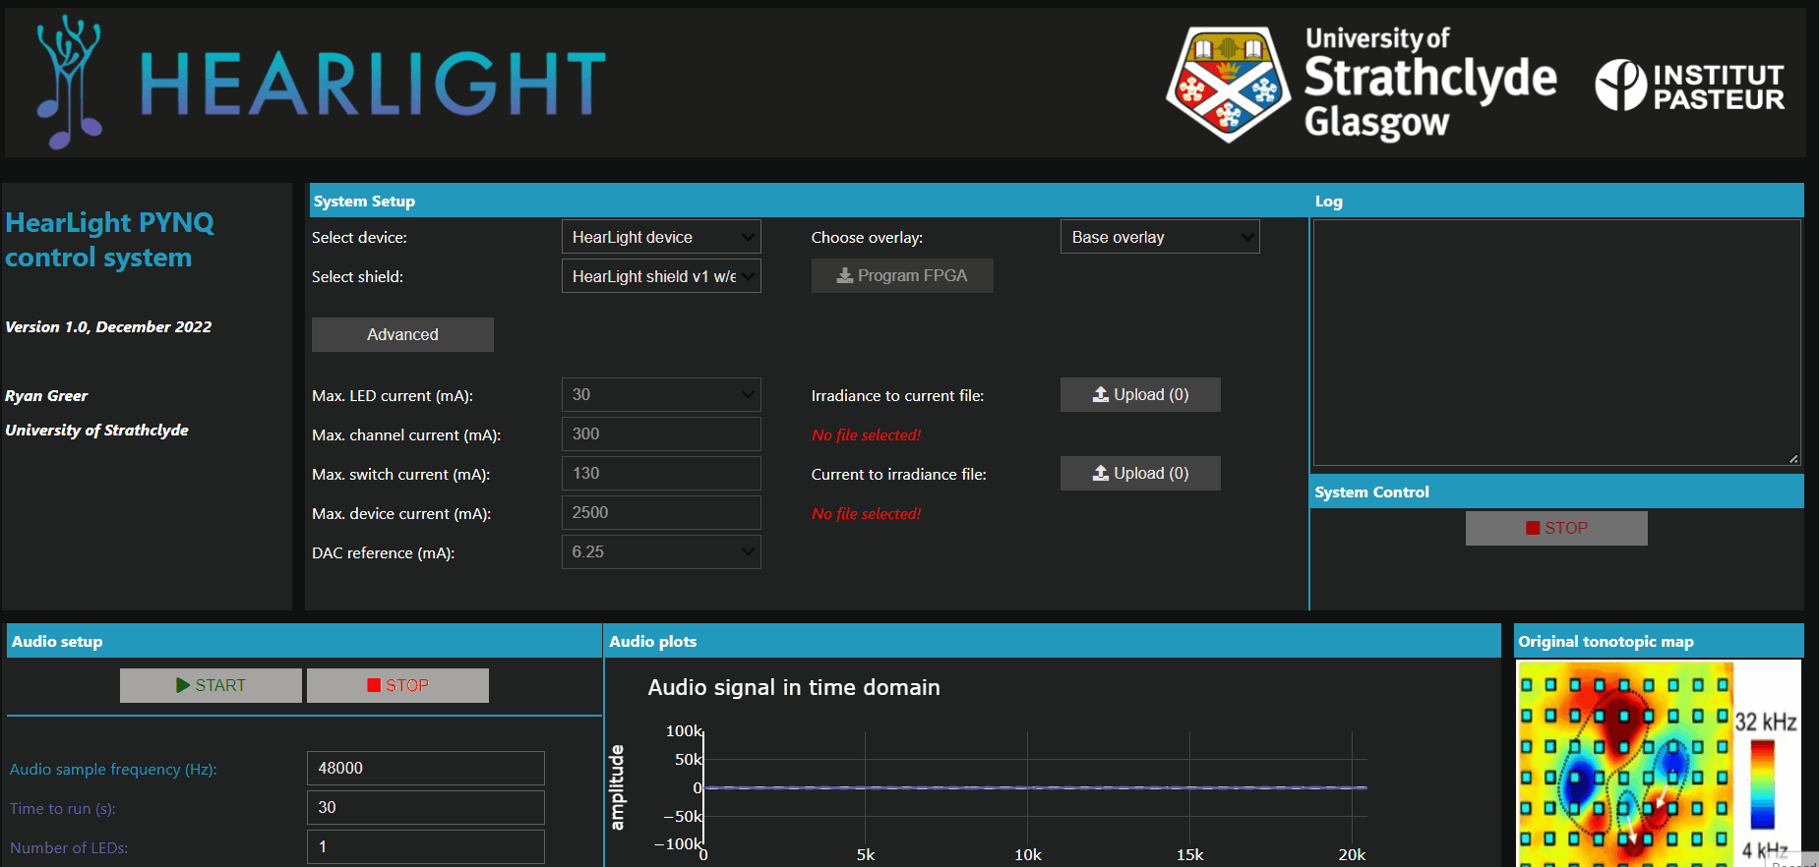Open the Choose overlay dropdown
1819x867 pixels.
click(x=1160, y=237)
